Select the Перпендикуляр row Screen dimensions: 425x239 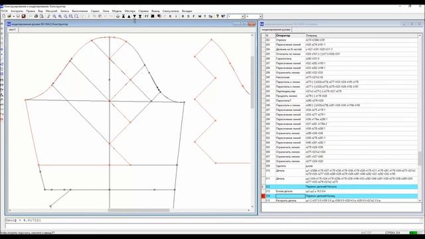(x=341, y=92)
